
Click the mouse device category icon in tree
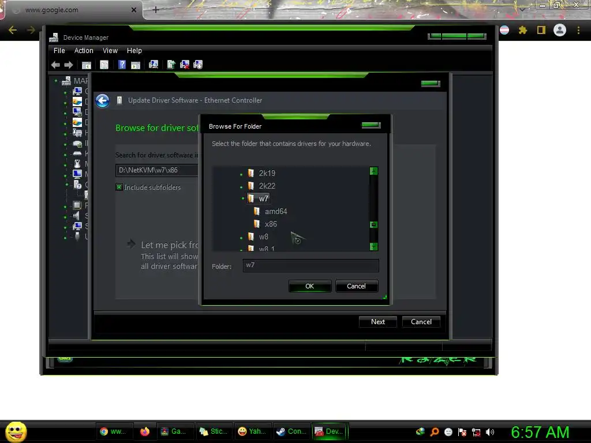click(77, 163)
